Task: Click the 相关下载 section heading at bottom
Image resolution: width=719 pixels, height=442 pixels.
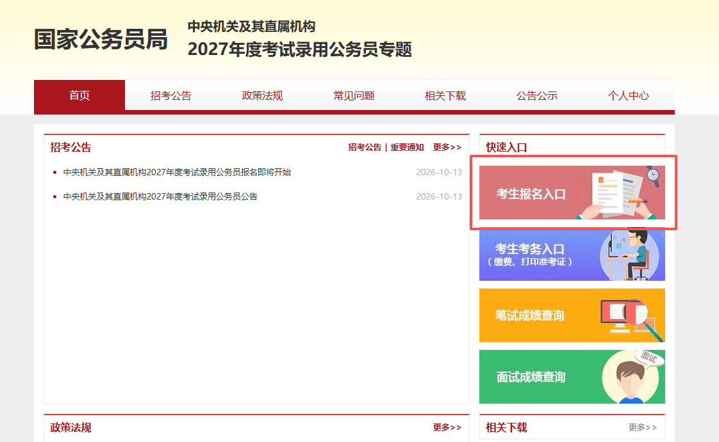Action: pos(506,427)
